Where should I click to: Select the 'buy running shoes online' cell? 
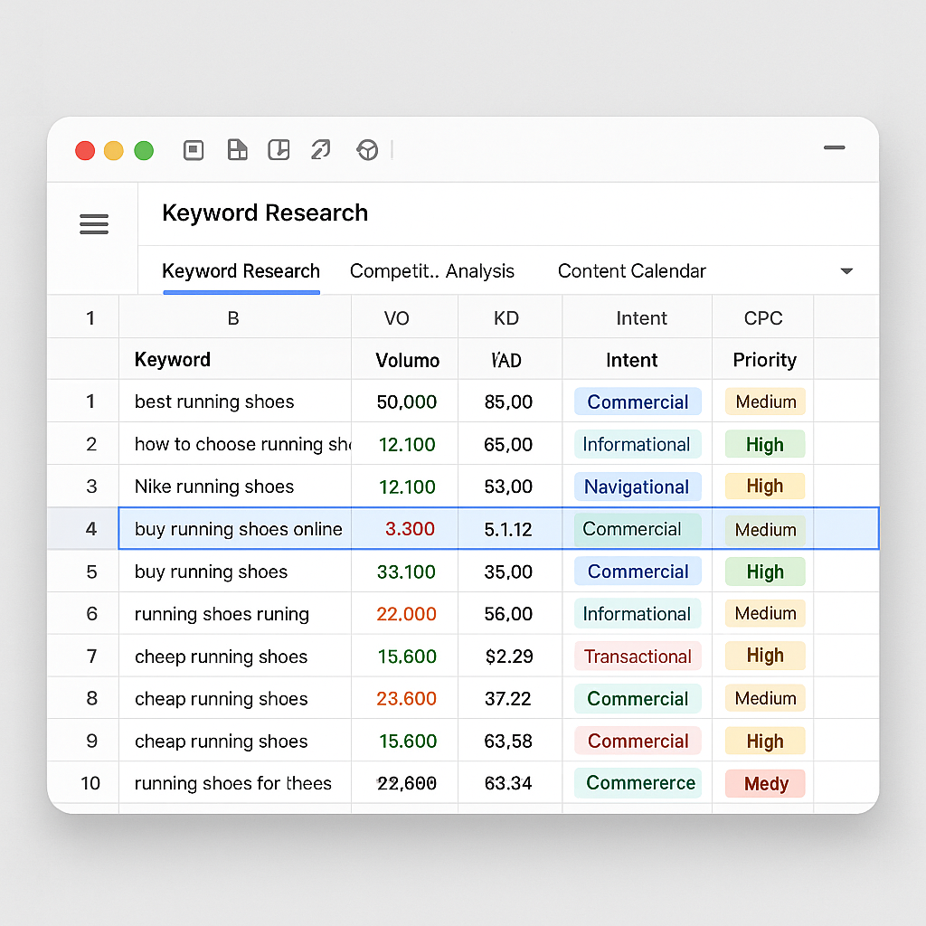click(234, 528)
